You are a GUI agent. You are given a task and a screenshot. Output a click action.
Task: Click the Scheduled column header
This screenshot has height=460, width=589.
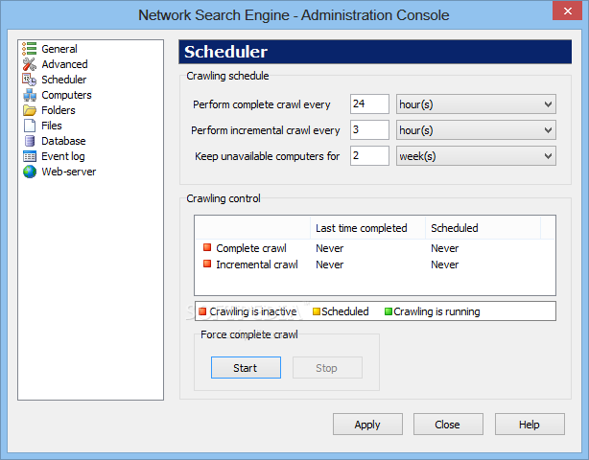point(483,228)
